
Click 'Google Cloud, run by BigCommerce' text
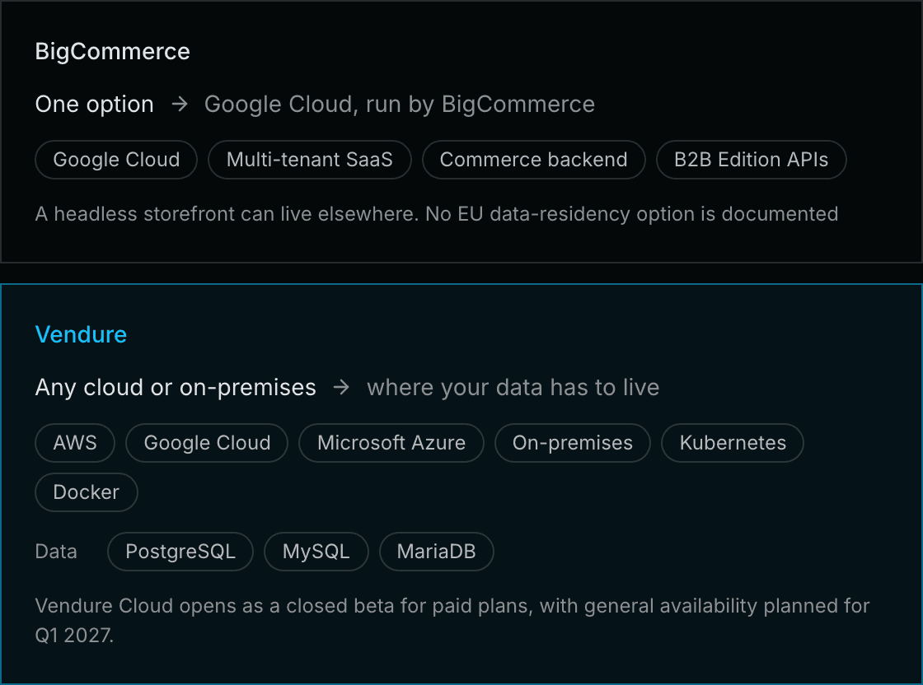[399, 104]
